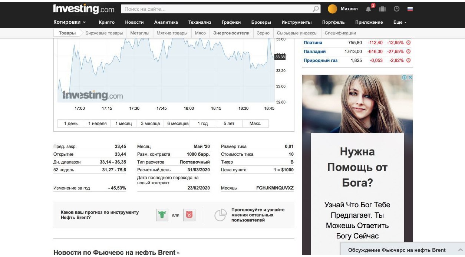Open the Брокеры menu
This screenshot has height=257, width=465.
point(261,22)
